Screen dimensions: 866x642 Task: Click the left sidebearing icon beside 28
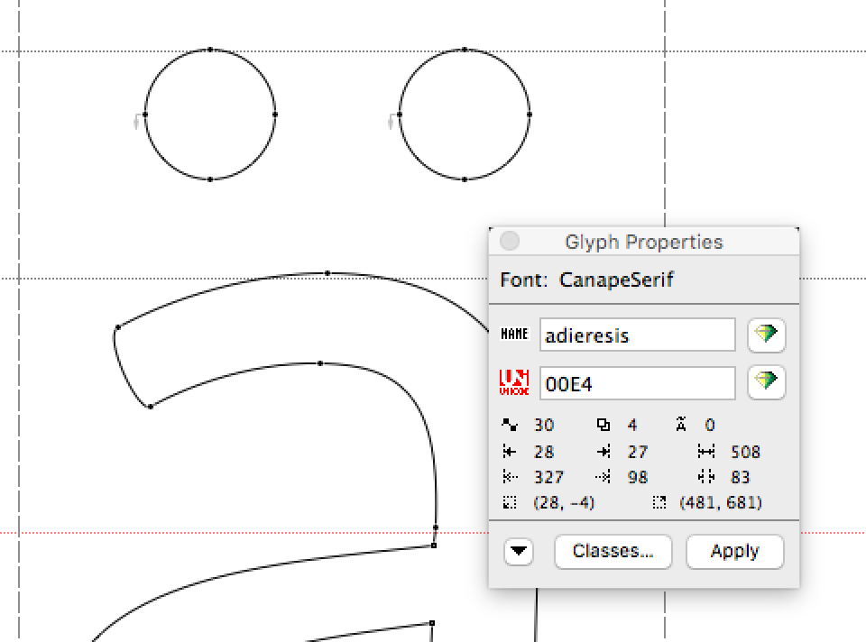[509, 452]
